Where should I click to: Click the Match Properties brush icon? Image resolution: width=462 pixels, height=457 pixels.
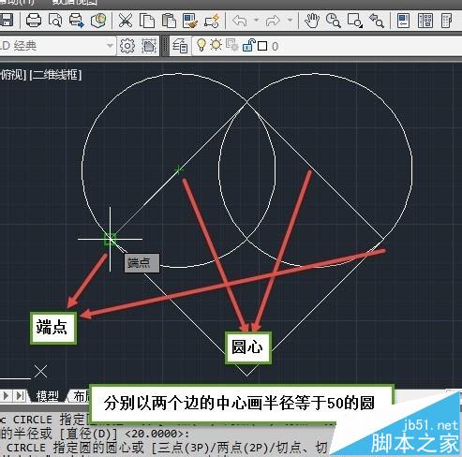click(x=190, y=21)
